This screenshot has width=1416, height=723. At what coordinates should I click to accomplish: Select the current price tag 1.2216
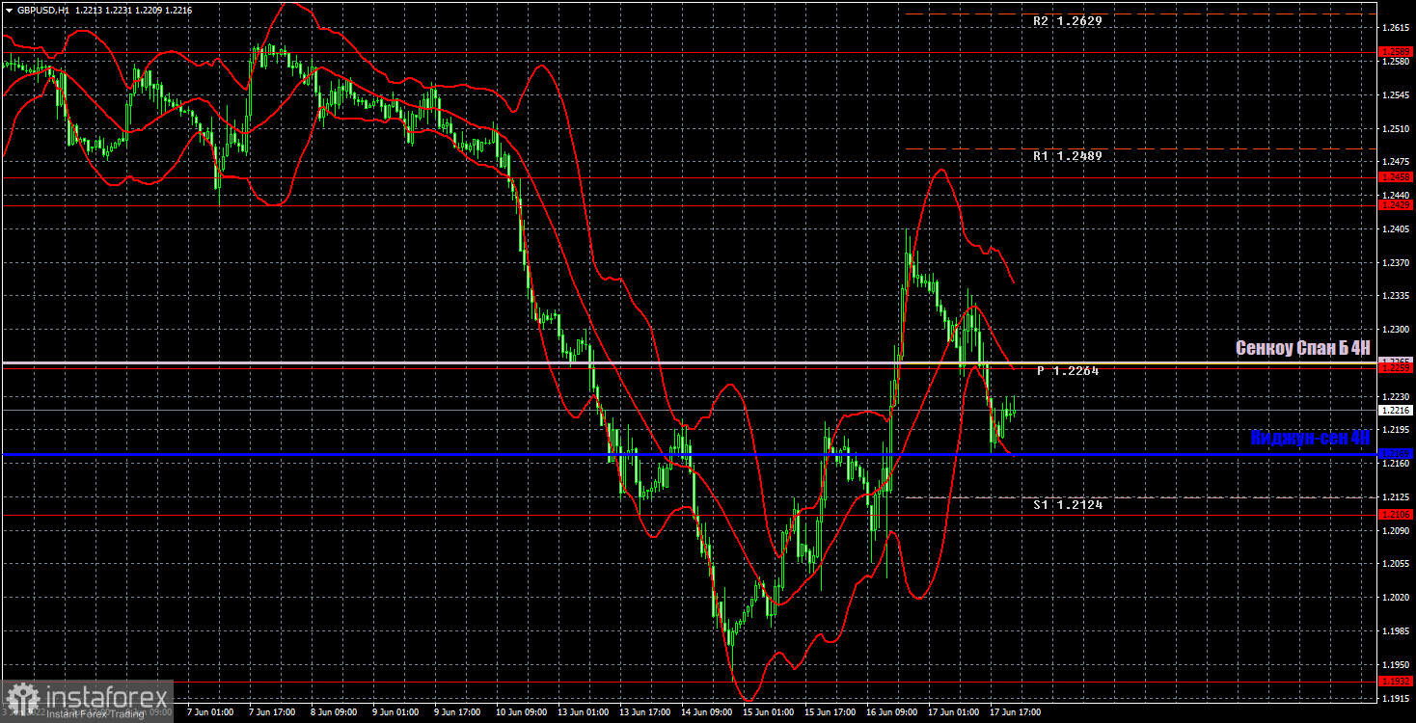(x=1396, y=410)
